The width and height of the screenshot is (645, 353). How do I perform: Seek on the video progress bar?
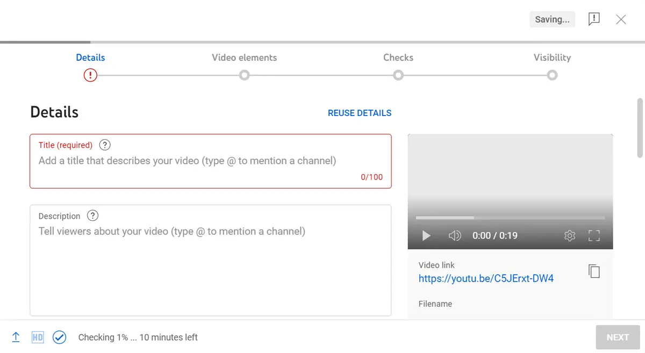(x=510, y=218)
